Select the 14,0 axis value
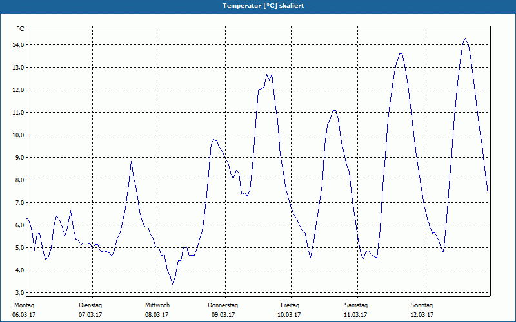516x322 pixels. pos(18,45)
